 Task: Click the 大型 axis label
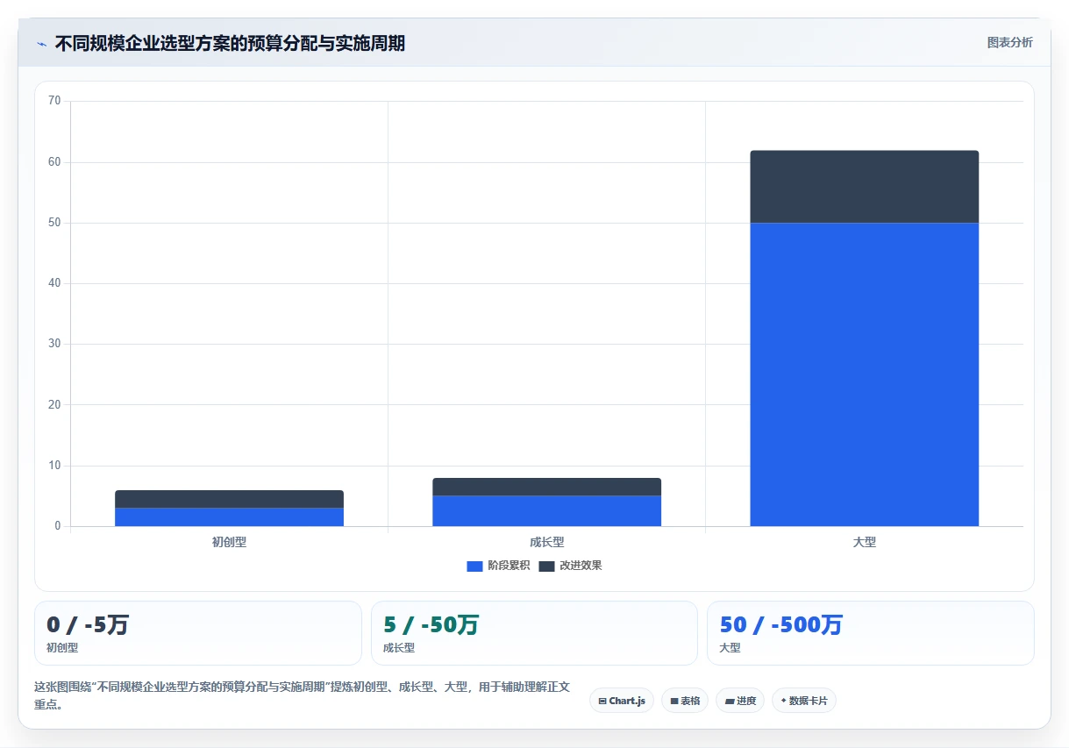864,542
